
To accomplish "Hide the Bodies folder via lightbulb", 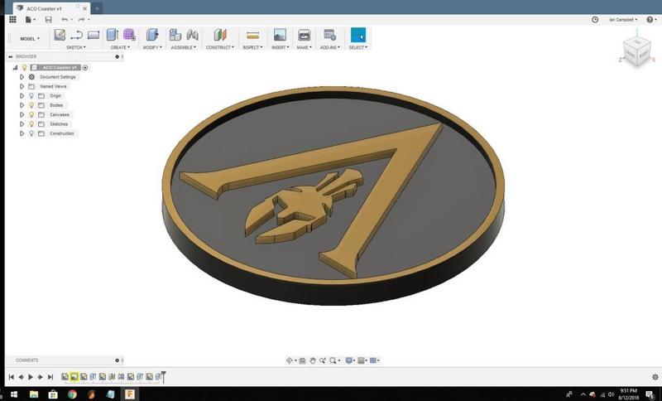I will 31,105.
